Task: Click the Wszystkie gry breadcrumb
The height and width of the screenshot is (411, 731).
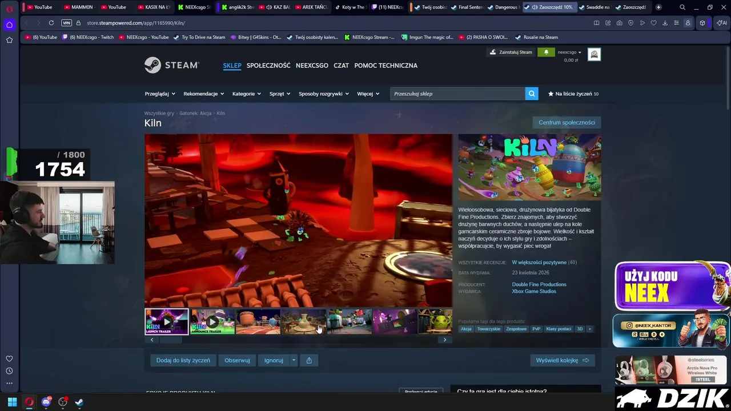Action: (x=159, y=113)
